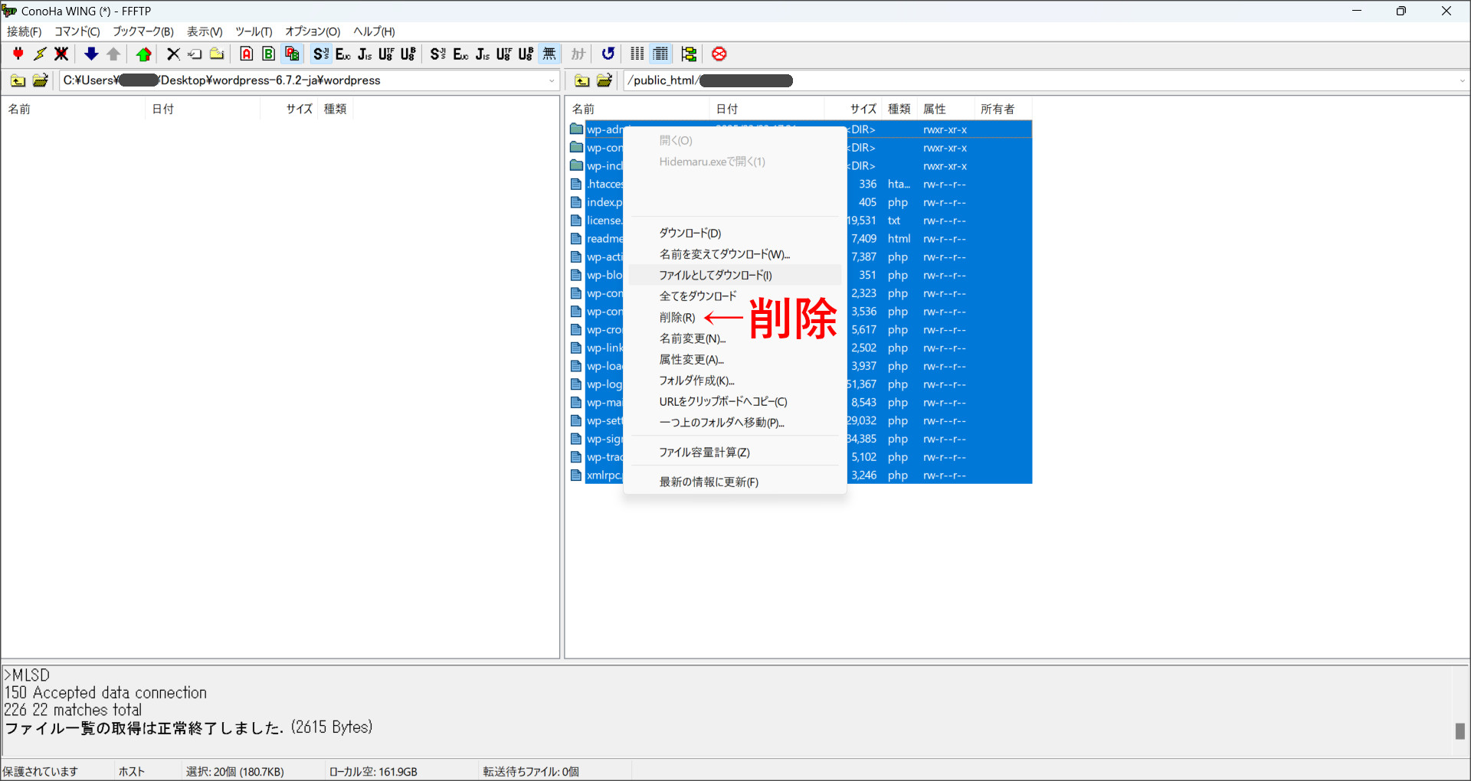Switch to list view icon
The image size is (1471, 781).
click(x=637, y=54)
